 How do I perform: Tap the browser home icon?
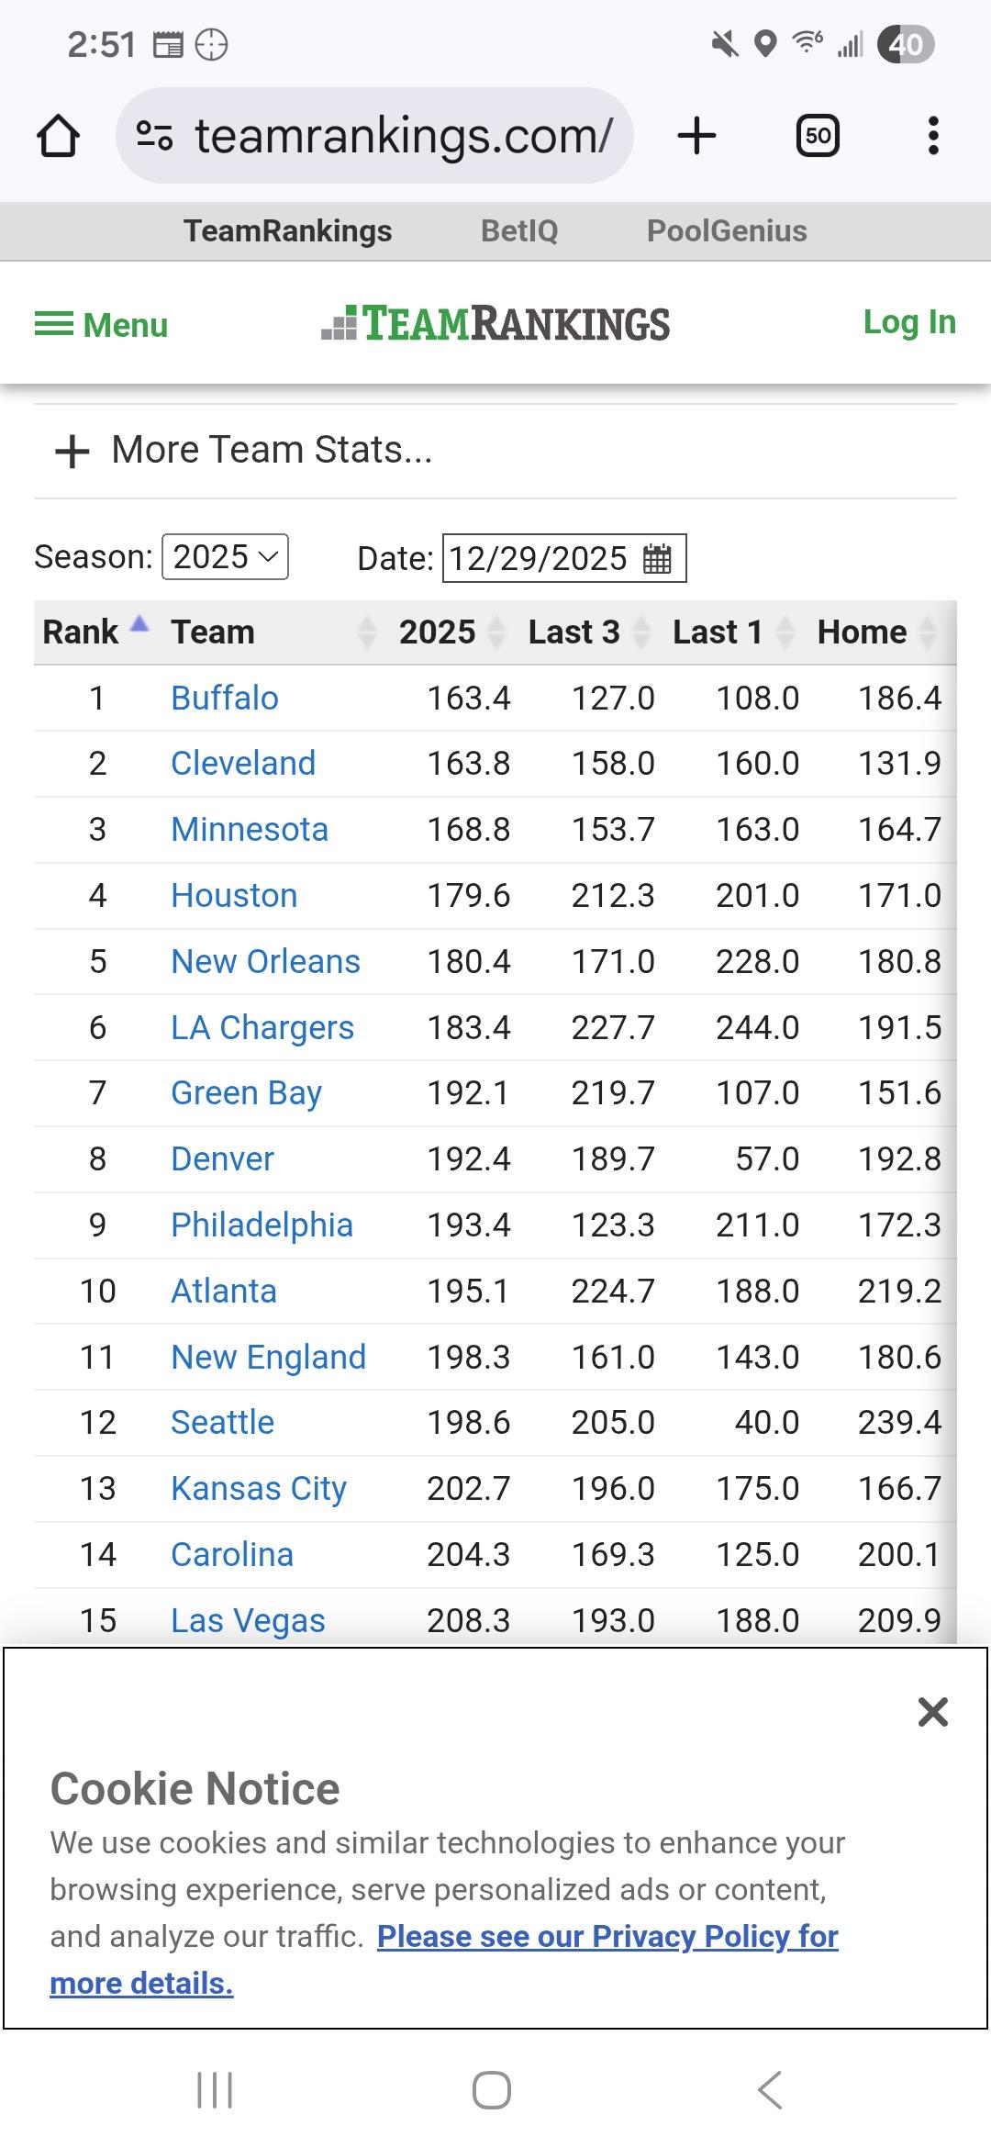(58, 136)
